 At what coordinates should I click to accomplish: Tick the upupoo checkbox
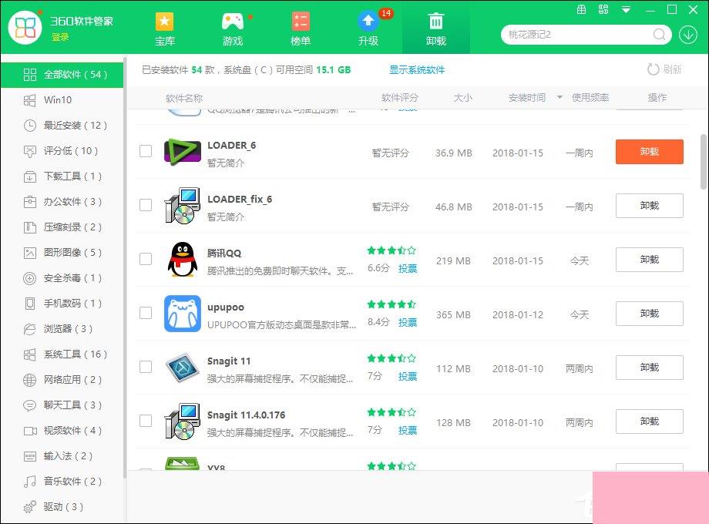point(146,312)
